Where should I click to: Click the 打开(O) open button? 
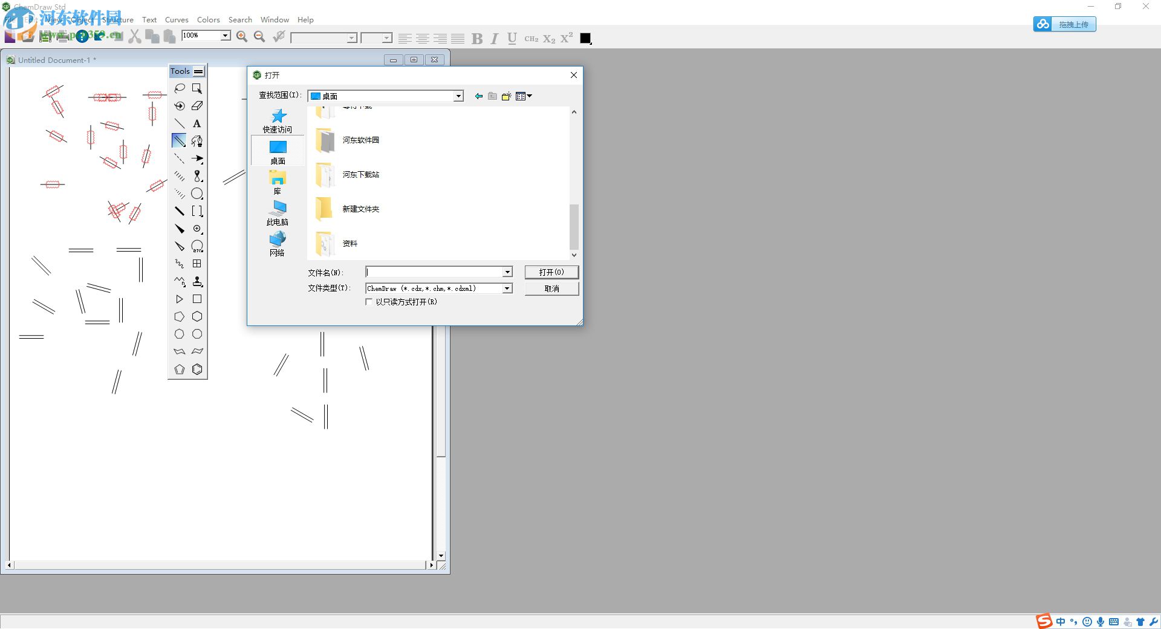pyautogui.click(x=551, y=272)
